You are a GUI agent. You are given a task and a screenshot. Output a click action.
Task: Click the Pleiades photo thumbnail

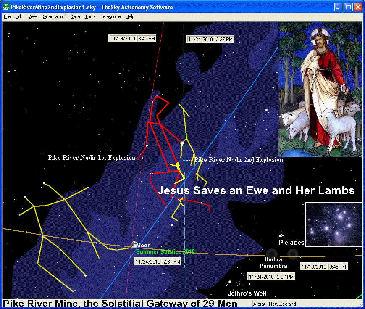[333, 224]
